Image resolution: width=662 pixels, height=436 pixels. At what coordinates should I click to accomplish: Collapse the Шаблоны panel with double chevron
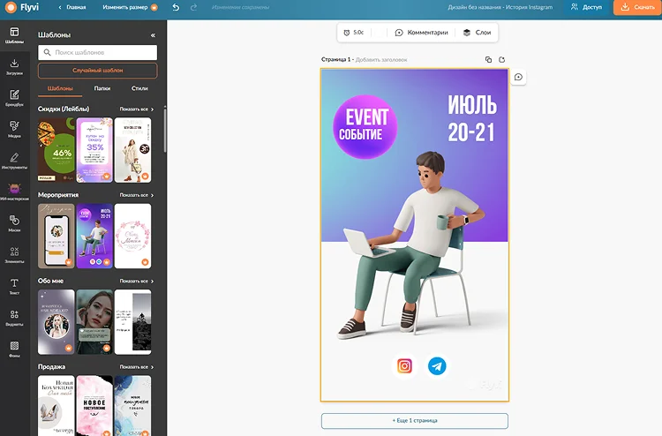153,35
